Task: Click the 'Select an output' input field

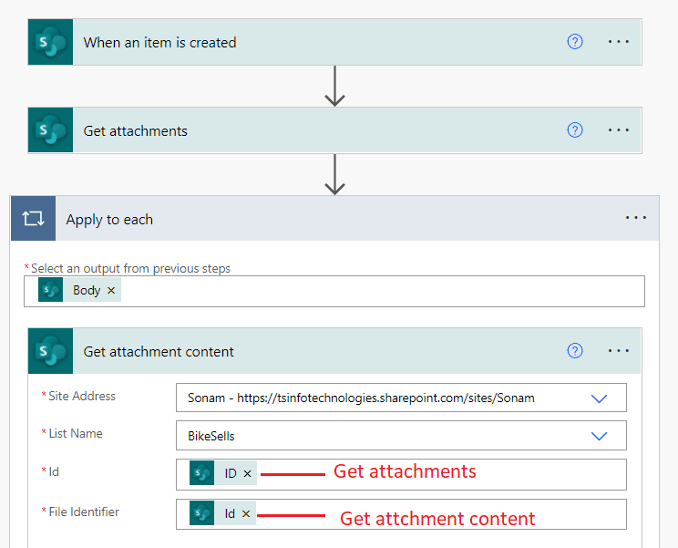Action: pos(334,291)
